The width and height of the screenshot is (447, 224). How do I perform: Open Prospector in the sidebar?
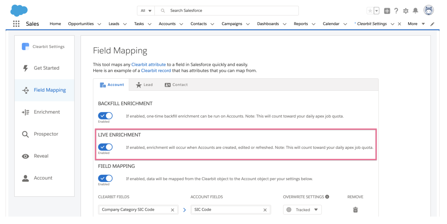44,134
